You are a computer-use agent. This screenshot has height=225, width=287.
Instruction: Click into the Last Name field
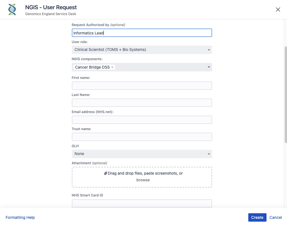coord(142,103)
